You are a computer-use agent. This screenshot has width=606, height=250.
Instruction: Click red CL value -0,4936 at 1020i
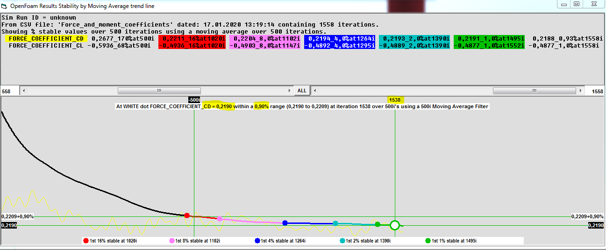pyautogui.click(x=192, y=45)
